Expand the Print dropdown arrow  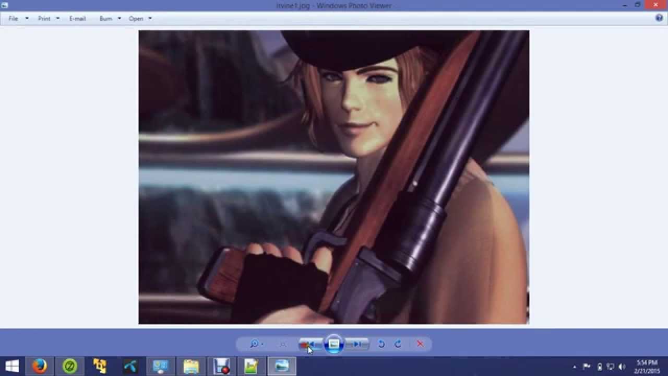(57, 18)
